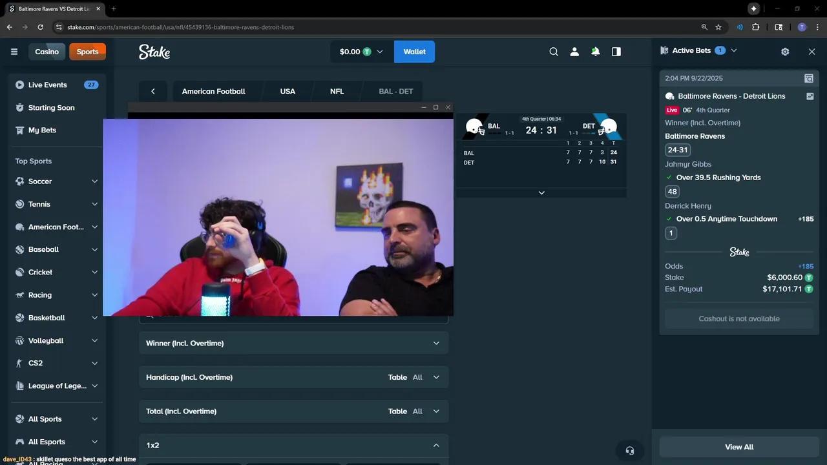Image resolution: width=827 pixels, height=465 pixels.
Task: Expand the American Football sidebar section
Action: (94, 227)
